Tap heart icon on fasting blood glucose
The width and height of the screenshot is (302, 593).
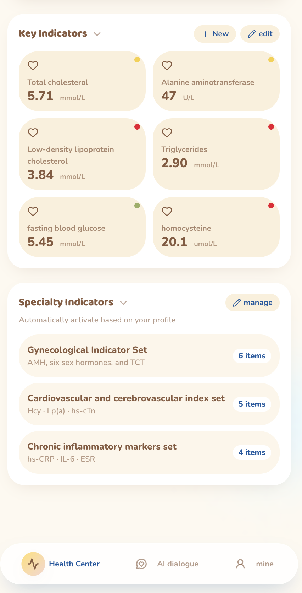[x=33, y=212]
